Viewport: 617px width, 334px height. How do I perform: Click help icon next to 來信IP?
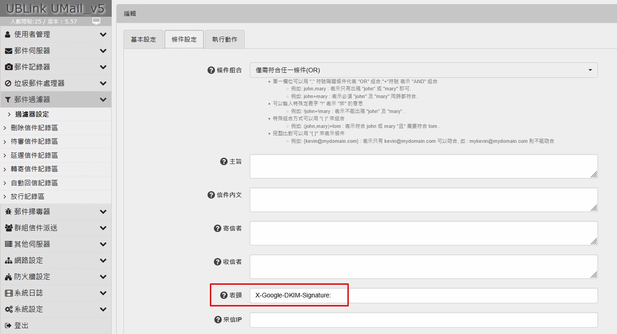coord(217,320)
